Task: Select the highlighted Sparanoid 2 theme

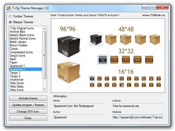Action: [26, 69]
